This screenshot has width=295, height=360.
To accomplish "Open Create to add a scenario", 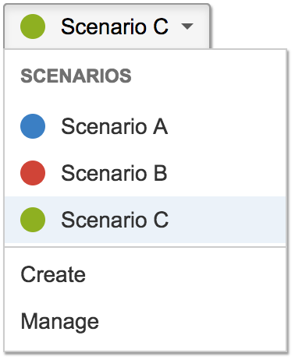I will point(145,274).
